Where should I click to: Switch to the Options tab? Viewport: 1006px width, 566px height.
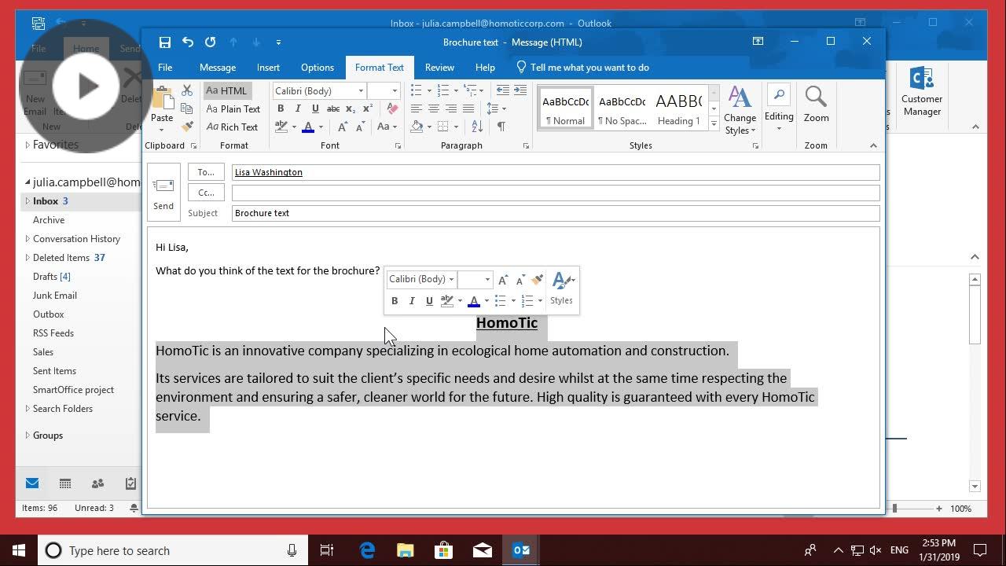tap(318, 68)
